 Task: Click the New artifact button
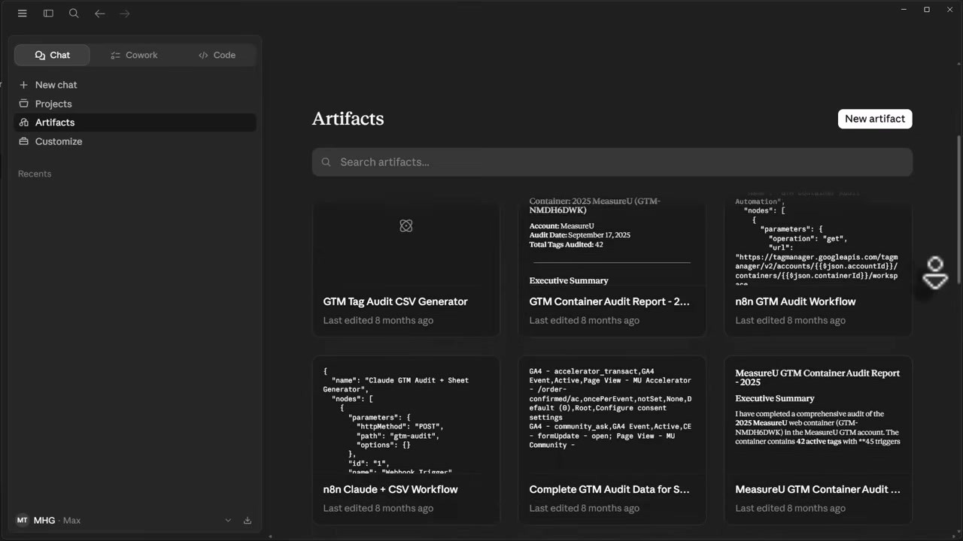point(875,119)
